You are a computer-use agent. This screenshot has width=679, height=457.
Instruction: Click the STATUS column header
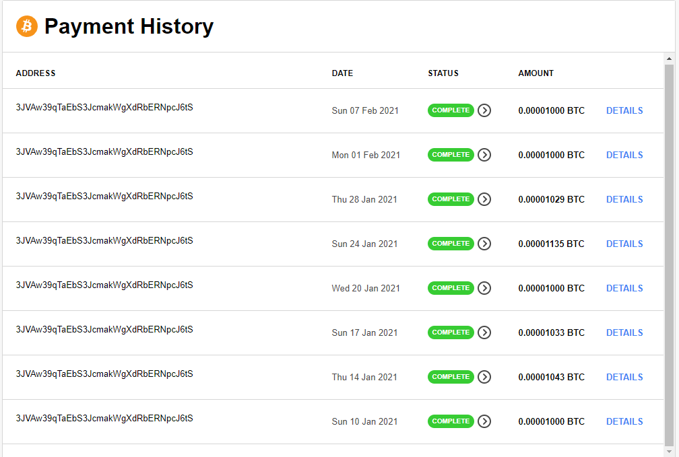[x=443, y=73]
